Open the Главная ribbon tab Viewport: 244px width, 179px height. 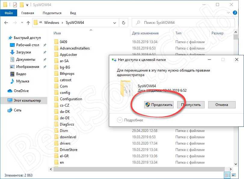click(28, 13)
